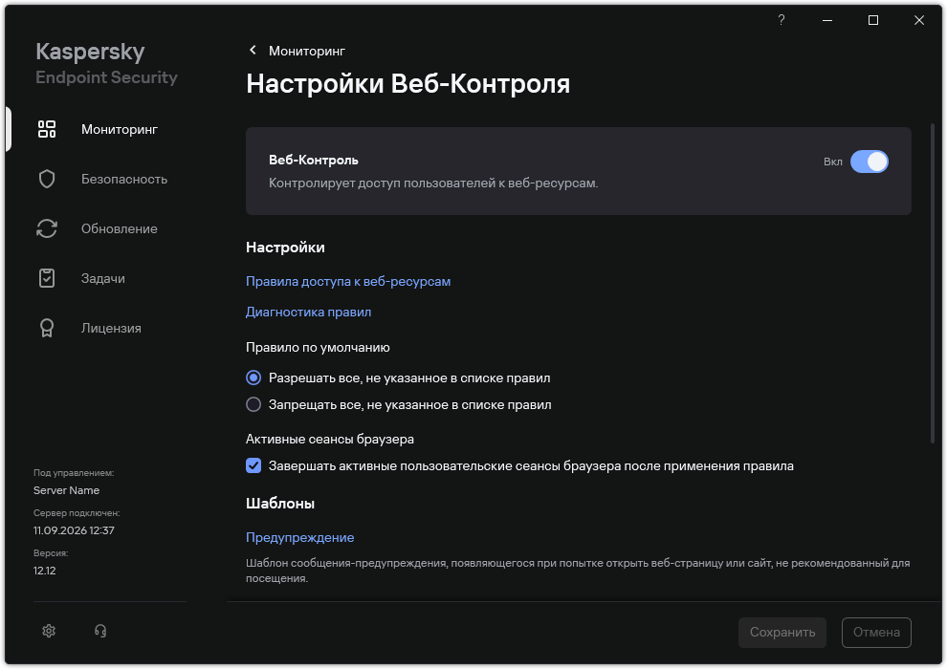Click the 'Настройки Веб-Контроля' heading

pos(407,84)
